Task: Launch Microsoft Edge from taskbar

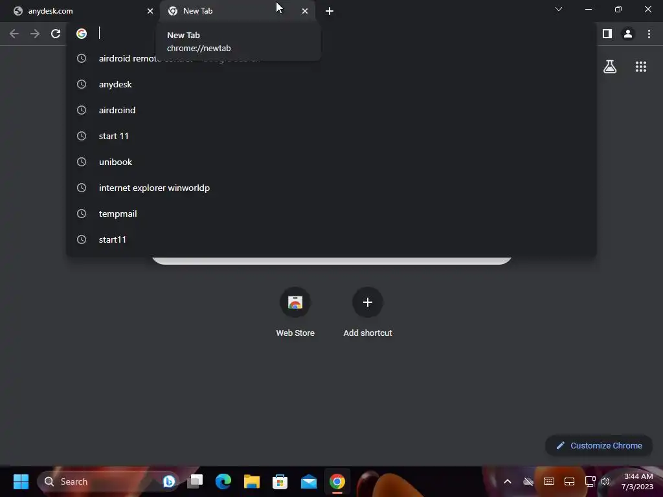Action: coord(223,481)
